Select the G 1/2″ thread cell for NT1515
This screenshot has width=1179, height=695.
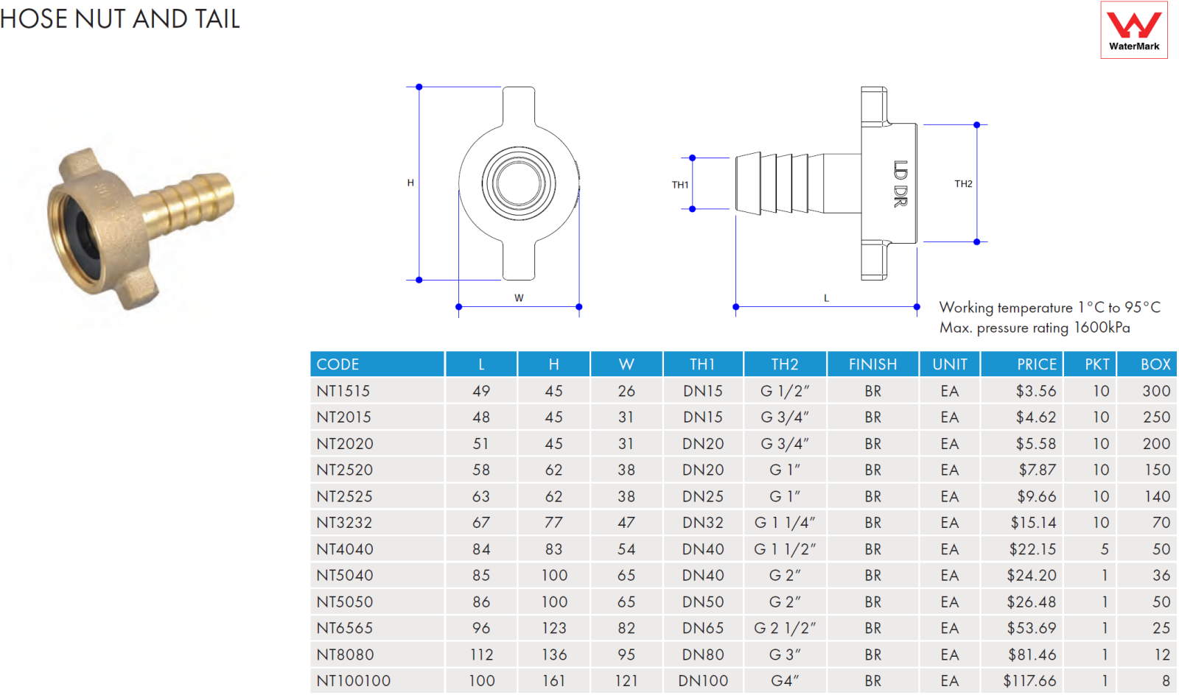click(785, 391)
